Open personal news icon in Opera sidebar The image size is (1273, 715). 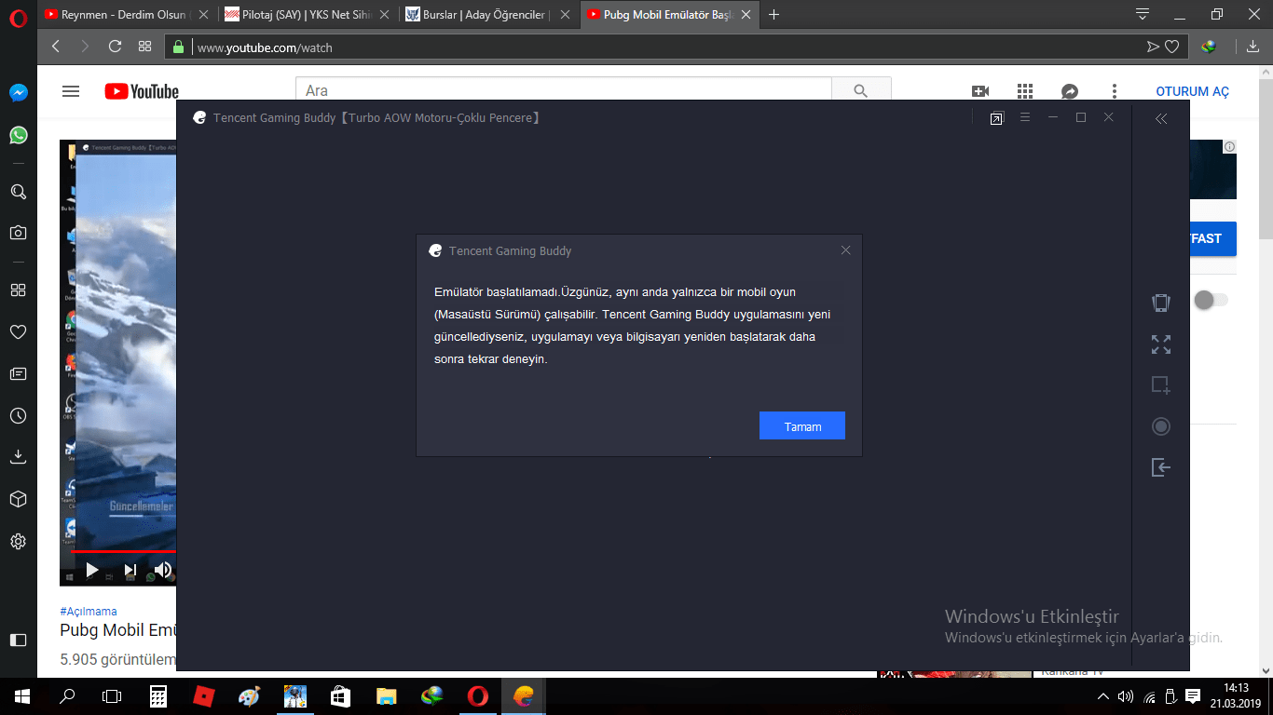tap(18, 373)
